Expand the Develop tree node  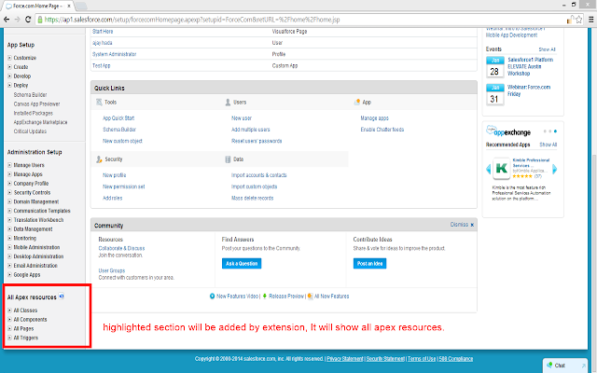coord(9,76)
